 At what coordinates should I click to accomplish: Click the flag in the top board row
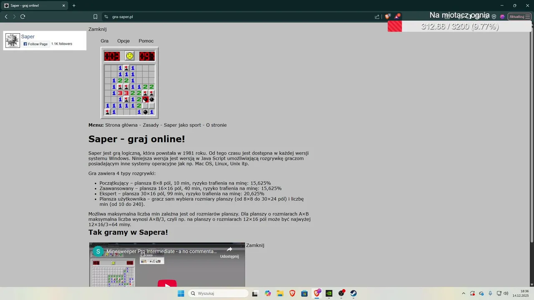click(x=126, y=68)
